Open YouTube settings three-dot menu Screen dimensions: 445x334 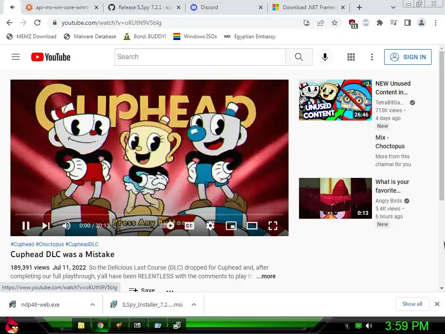tap(372, 57)
